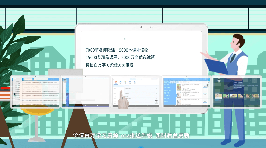Click the robot mascot in second tablet
The height and width of the screenshot is (148, 266).
click(x=65, y=81)
